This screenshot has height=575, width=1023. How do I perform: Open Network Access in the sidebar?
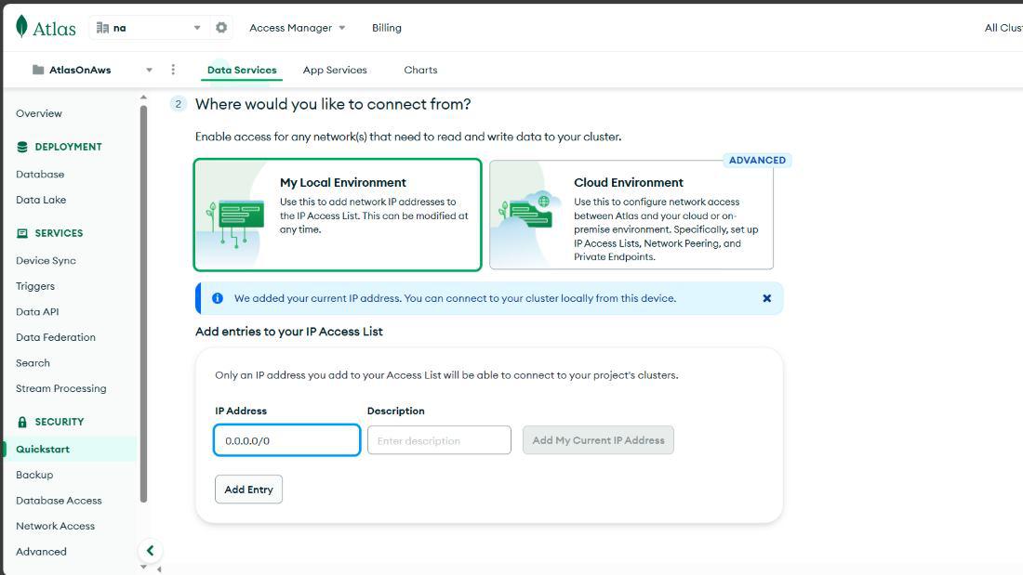point(55,526)
